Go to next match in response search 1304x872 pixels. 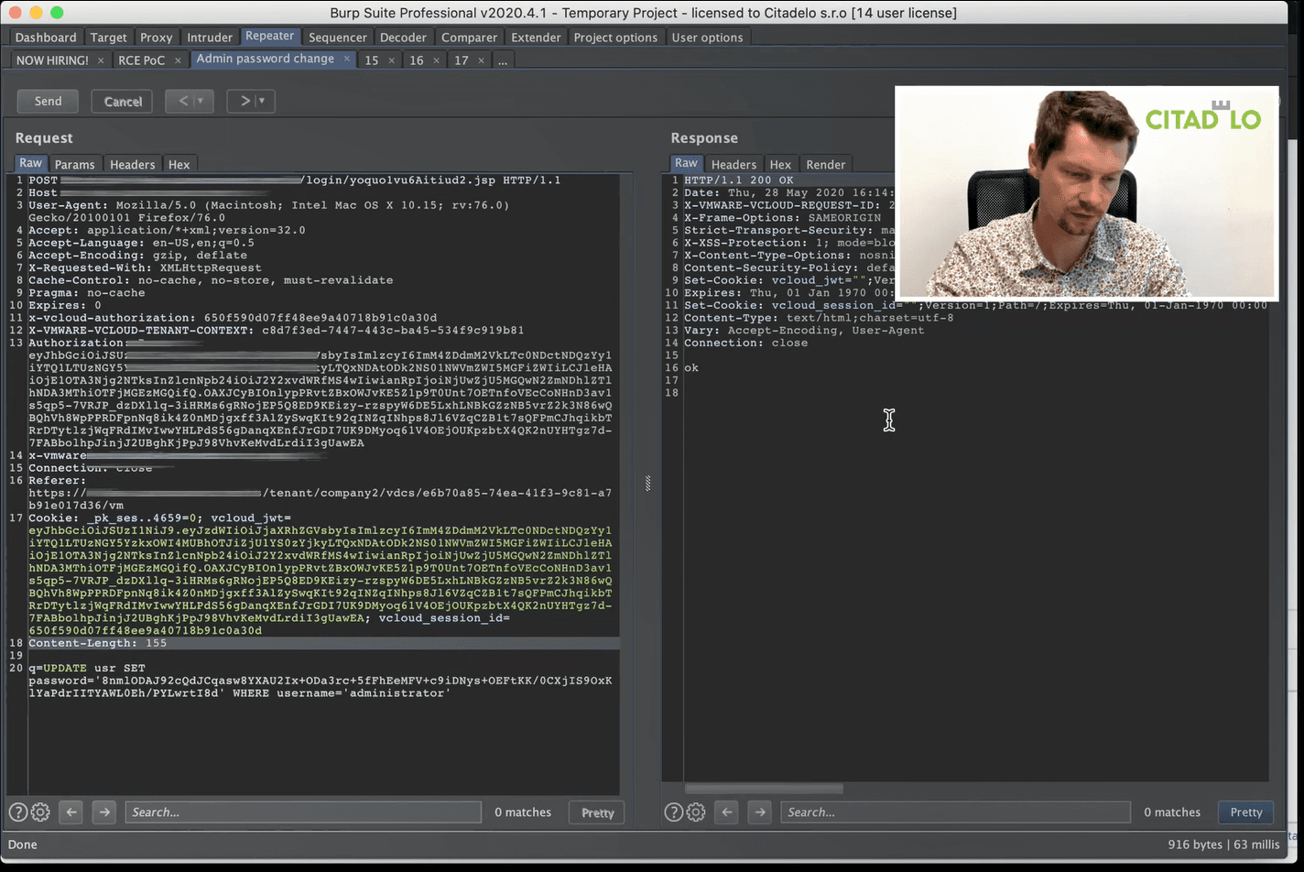[760, 812]
